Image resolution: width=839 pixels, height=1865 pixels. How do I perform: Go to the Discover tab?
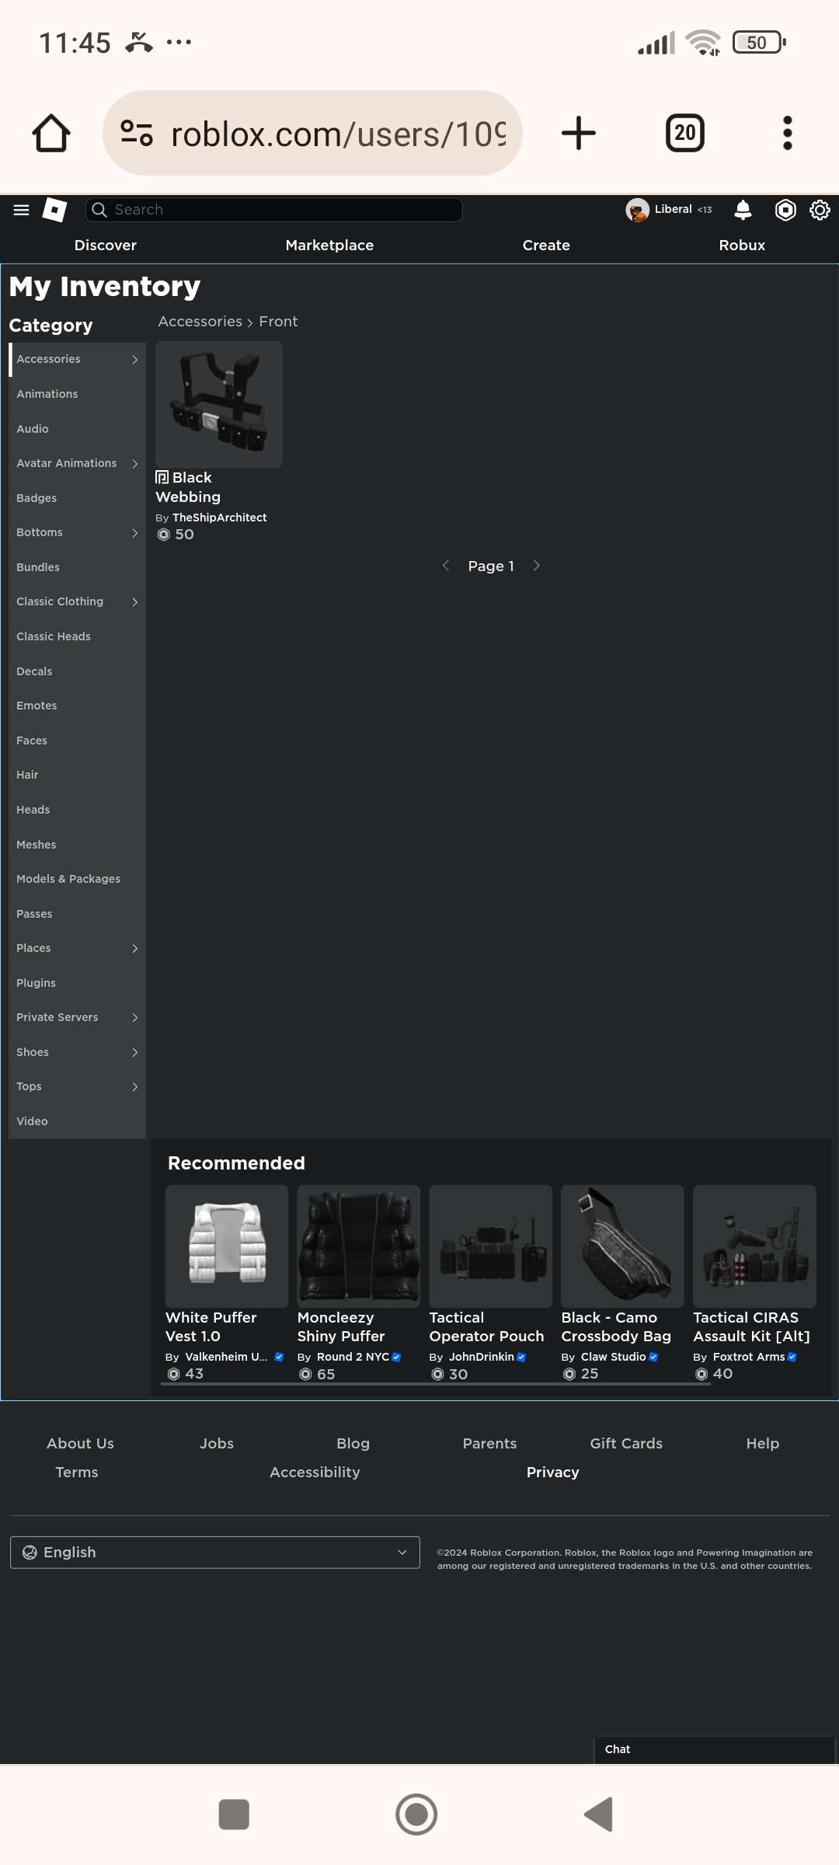[106, 246]
